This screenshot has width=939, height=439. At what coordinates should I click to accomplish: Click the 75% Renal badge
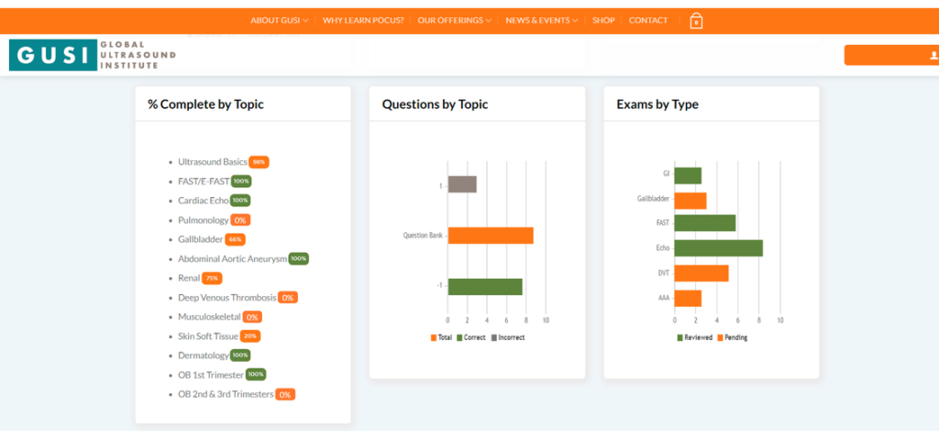click(x=212, y=278)
